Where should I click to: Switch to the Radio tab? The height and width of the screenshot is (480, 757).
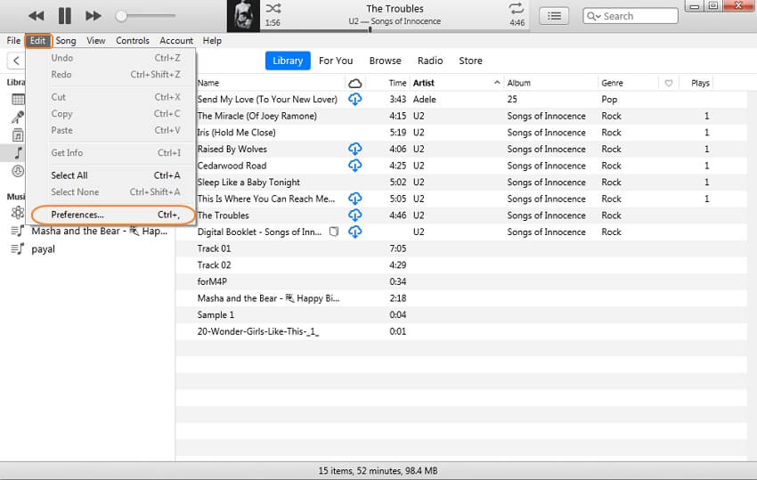[430, 61]
